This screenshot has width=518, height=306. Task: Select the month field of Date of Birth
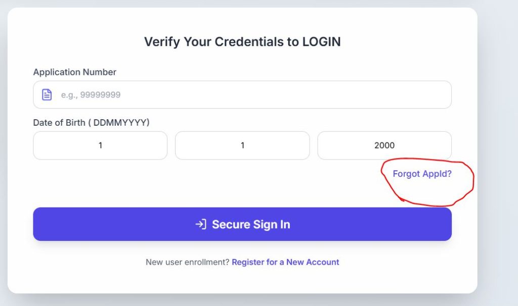242,145
